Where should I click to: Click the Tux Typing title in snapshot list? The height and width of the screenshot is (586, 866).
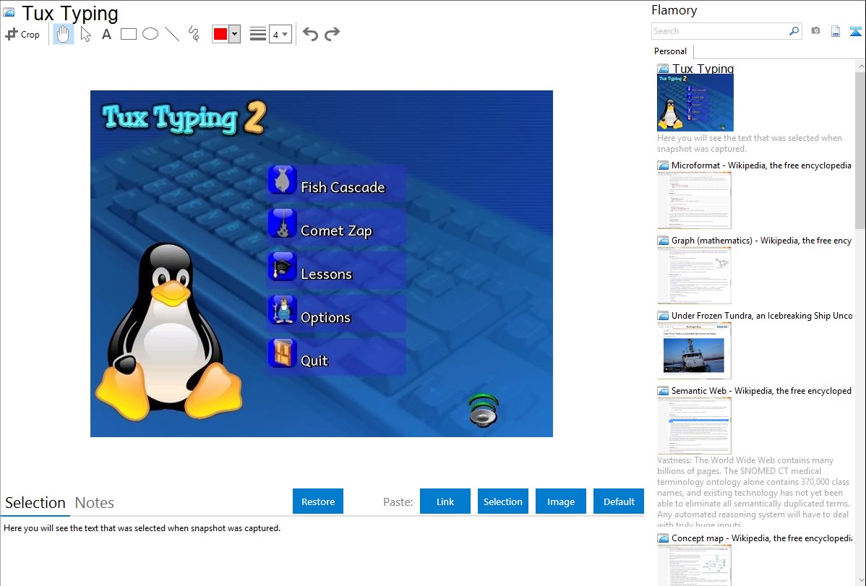(x=703, y=69)
